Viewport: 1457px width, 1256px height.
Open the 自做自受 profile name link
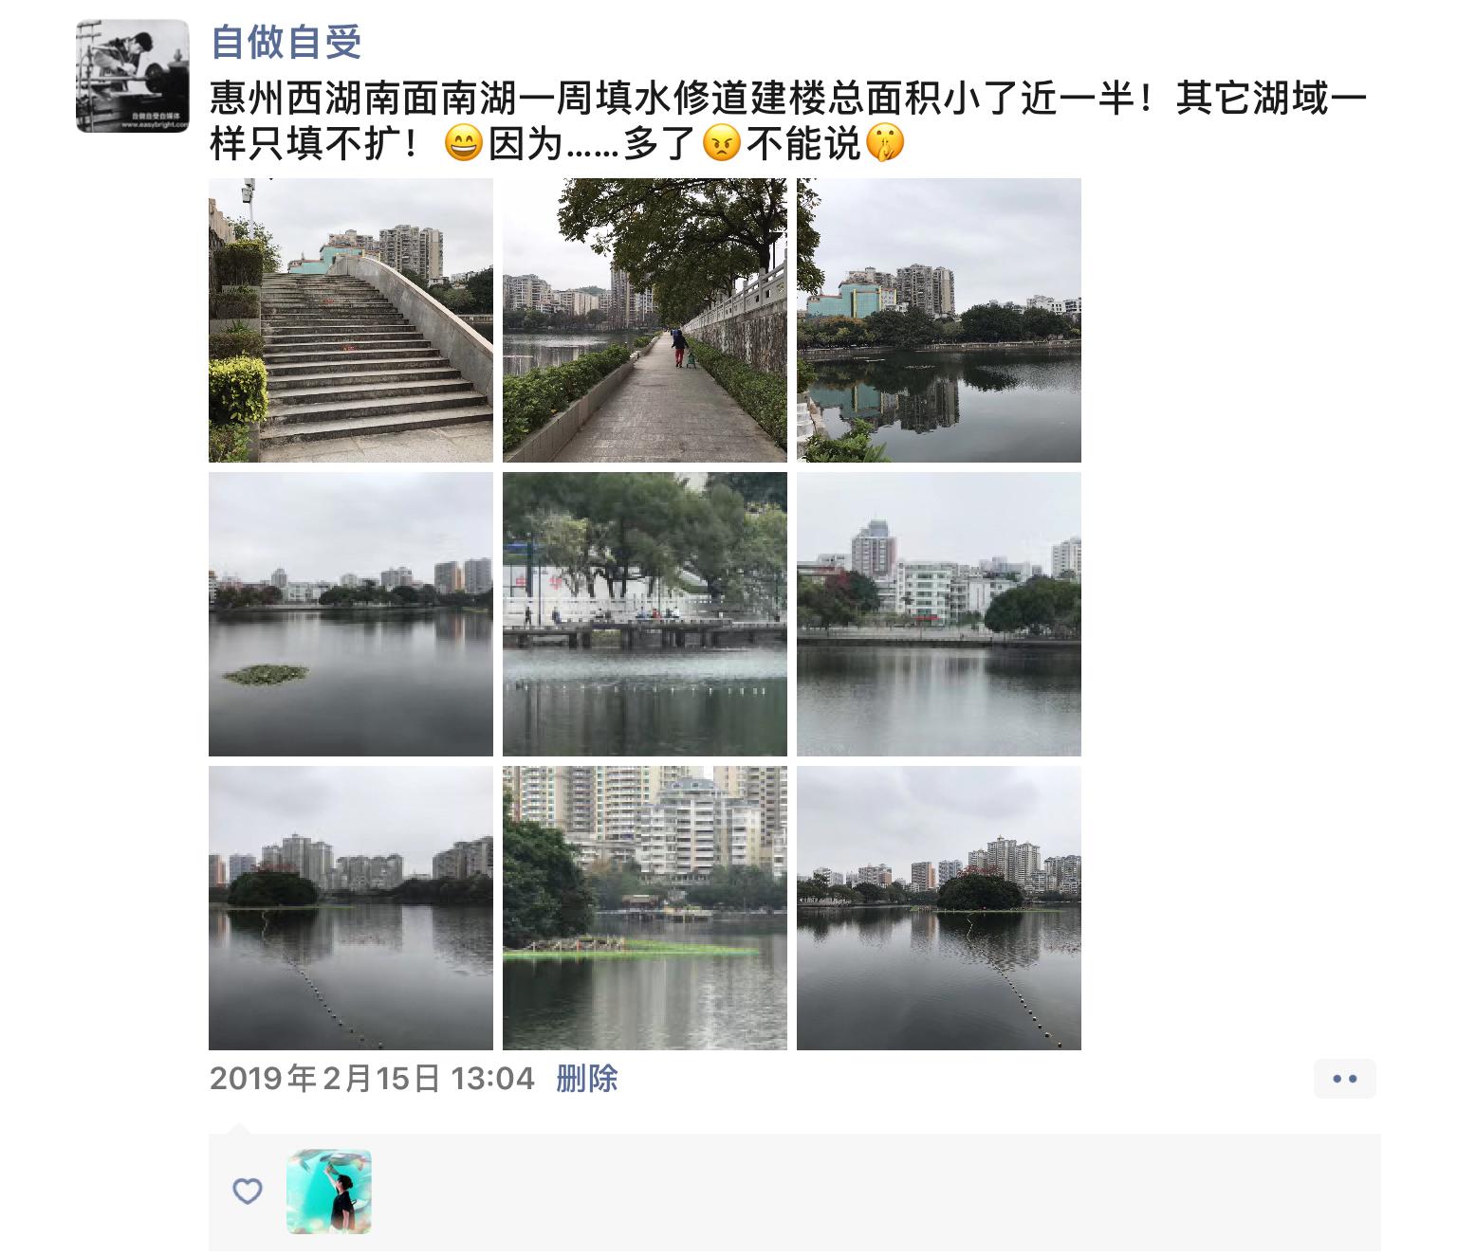286,42
